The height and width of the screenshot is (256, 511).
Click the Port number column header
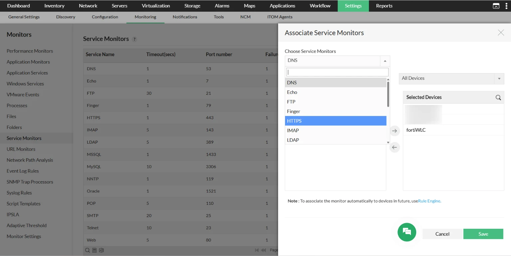coord(219,55)
